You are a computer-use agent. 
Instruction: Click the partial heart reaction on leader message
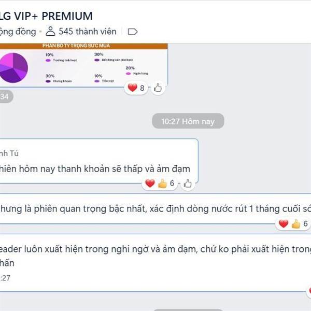pos(309,291)
